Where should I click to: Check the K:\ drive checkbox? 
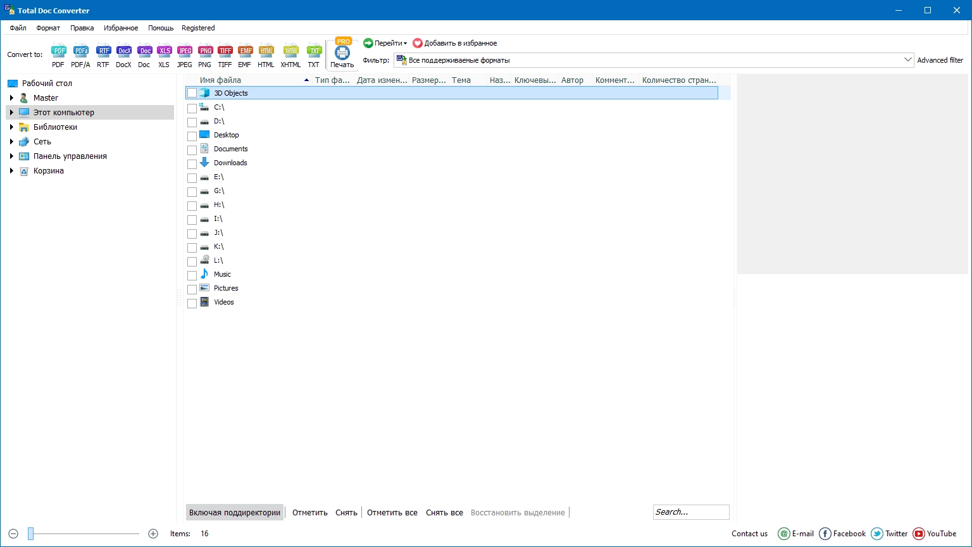(192, 248)
